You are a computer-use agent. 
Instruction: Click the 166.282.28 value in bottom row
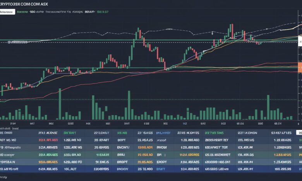click(283, 169)
